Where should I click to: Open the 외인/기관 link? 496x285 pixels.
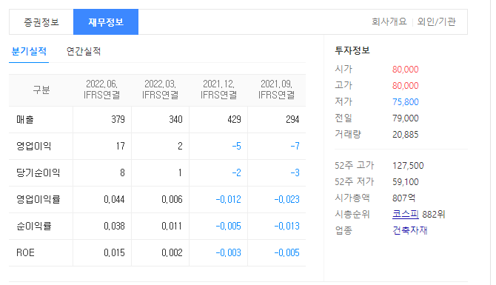tap(436, 21)
